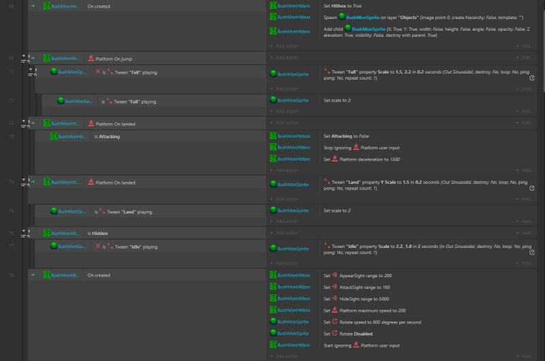Click "Add action" under "Start ignoring" user input

(284, 356)
